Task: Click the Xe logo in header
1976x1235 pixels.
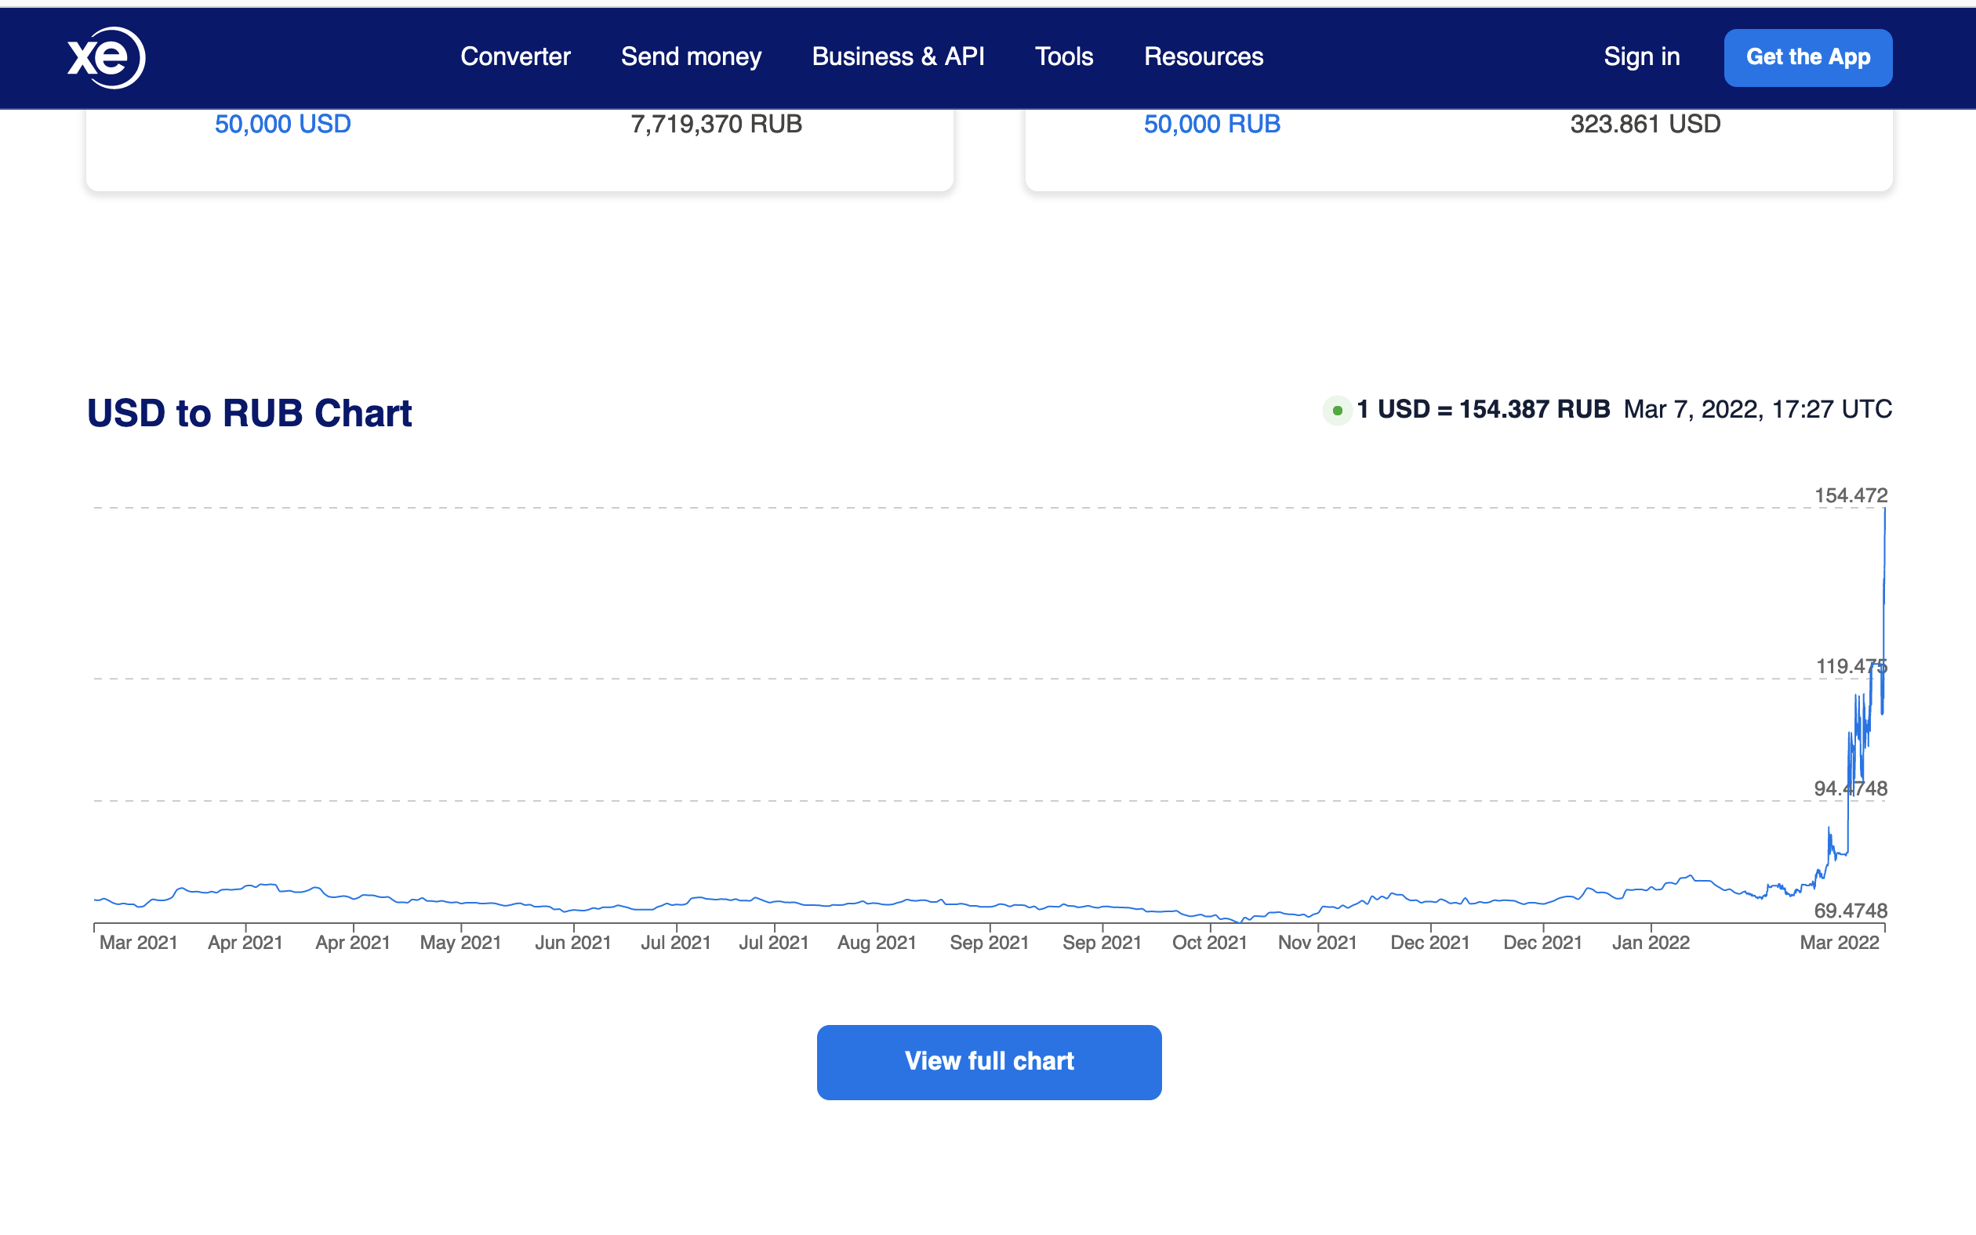Action: (106, 57)
